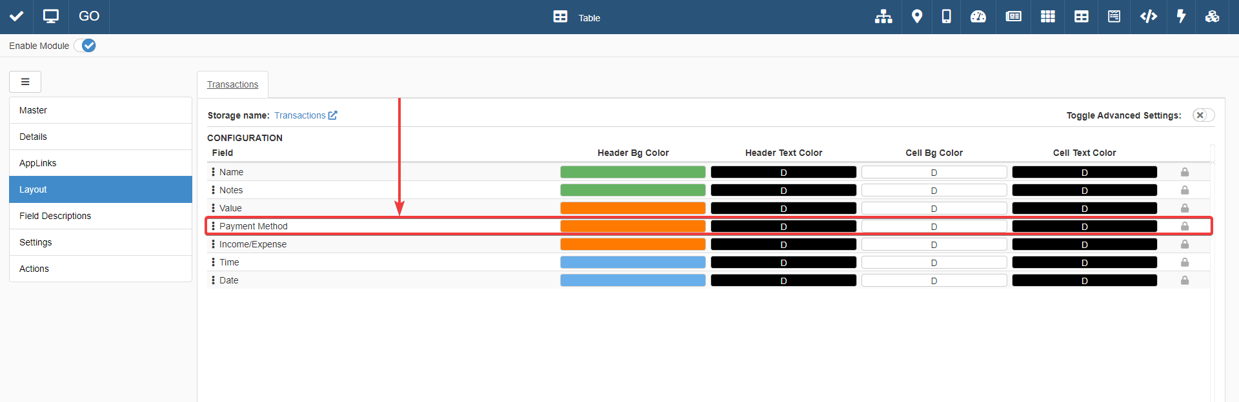
Task: Click the drag handle beside Payment Method
Action: 213,226
